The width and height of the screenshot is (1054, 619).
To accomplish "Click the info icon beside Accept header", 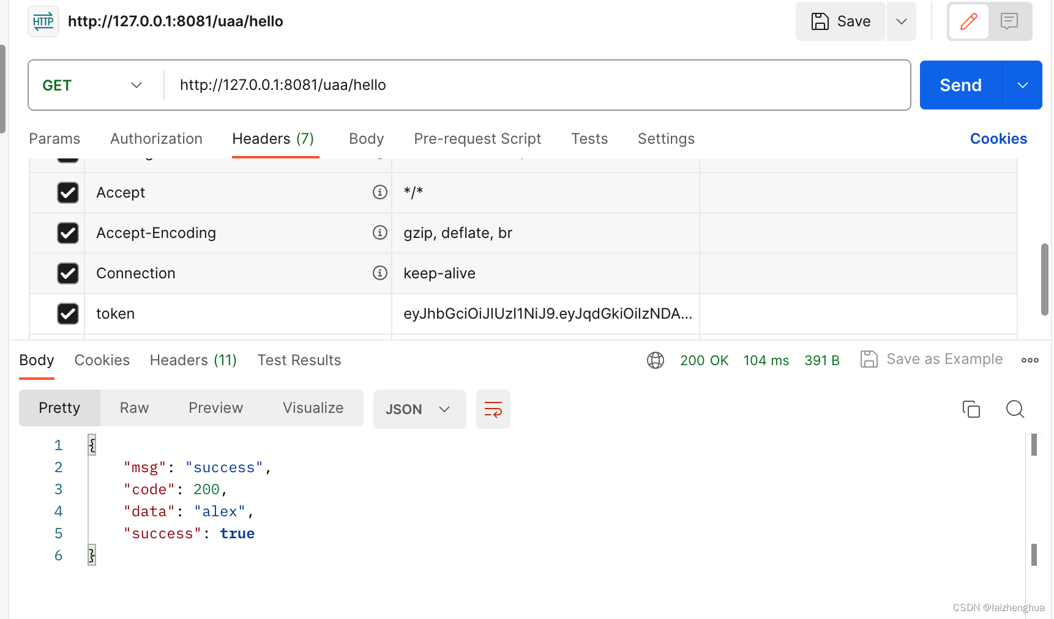I will pos(380,192).
